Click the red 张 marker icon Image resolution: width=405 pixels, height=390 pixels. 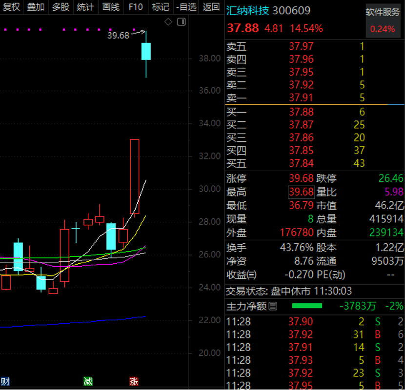tap(134, 381)
